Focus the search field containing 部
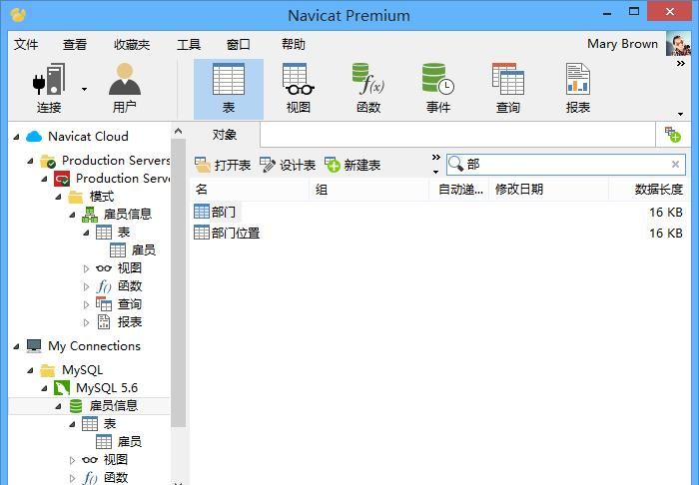This screenshot has width=699, height=485. [565, 165]
